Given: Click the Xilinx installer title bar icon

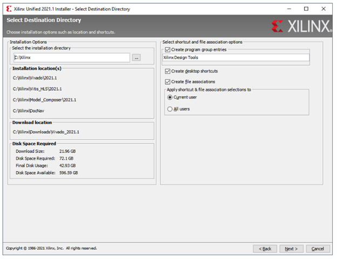Looking at the screenshot, I should (x=9, y=9).
